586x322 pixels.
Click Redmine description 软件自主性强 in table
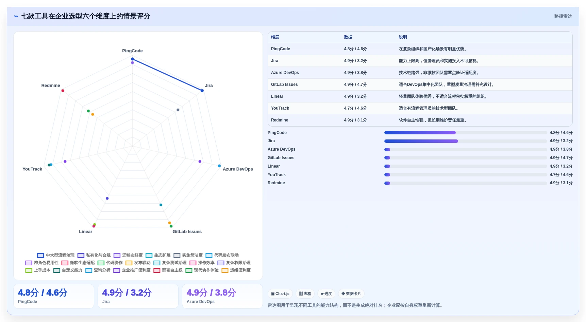pos(433,120)
